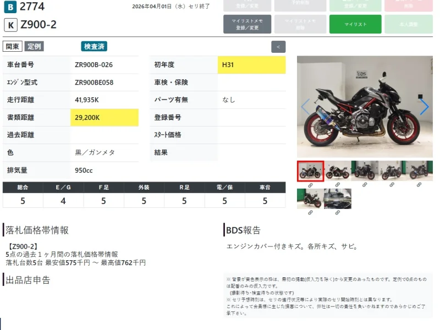
Task: Select the second thumbnail showing right side view
Action: coord(338,170)
